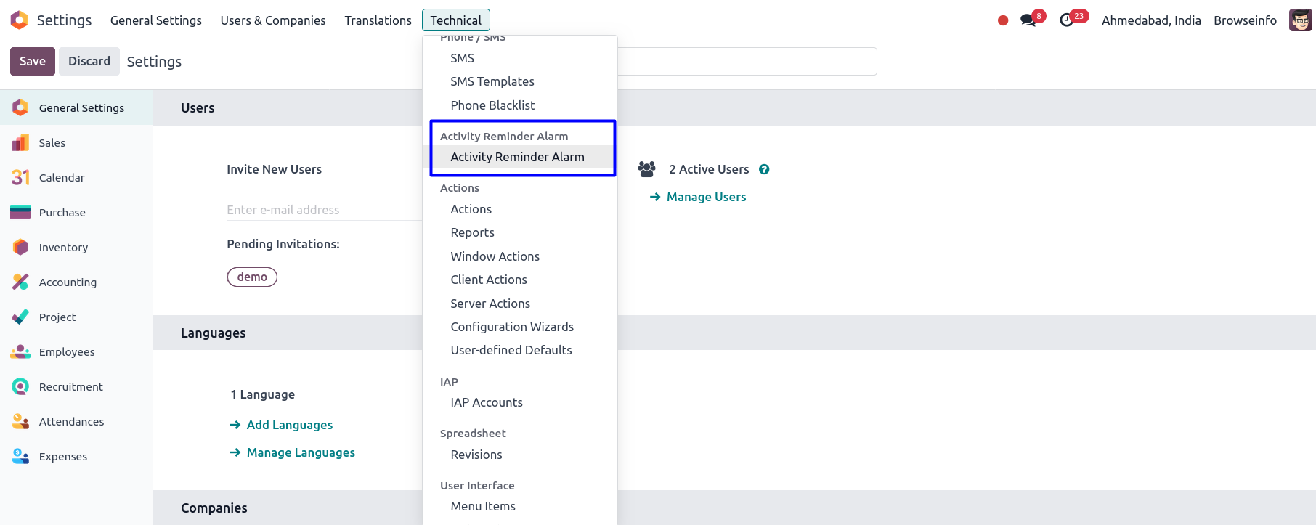Open the activities clock icon
The height and width of the screenshot is (525, 1316).
point(1067,20)
